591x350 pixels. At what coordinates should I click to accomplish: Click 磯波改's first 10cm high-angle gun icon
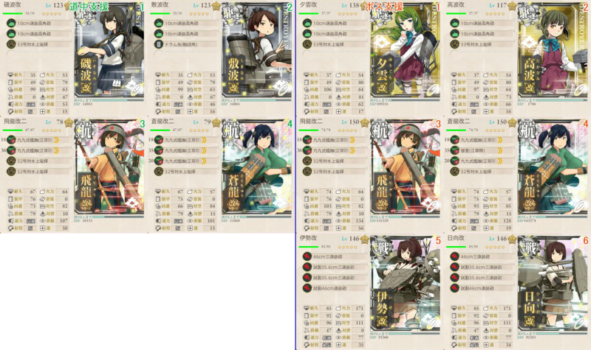coord(11,24)
